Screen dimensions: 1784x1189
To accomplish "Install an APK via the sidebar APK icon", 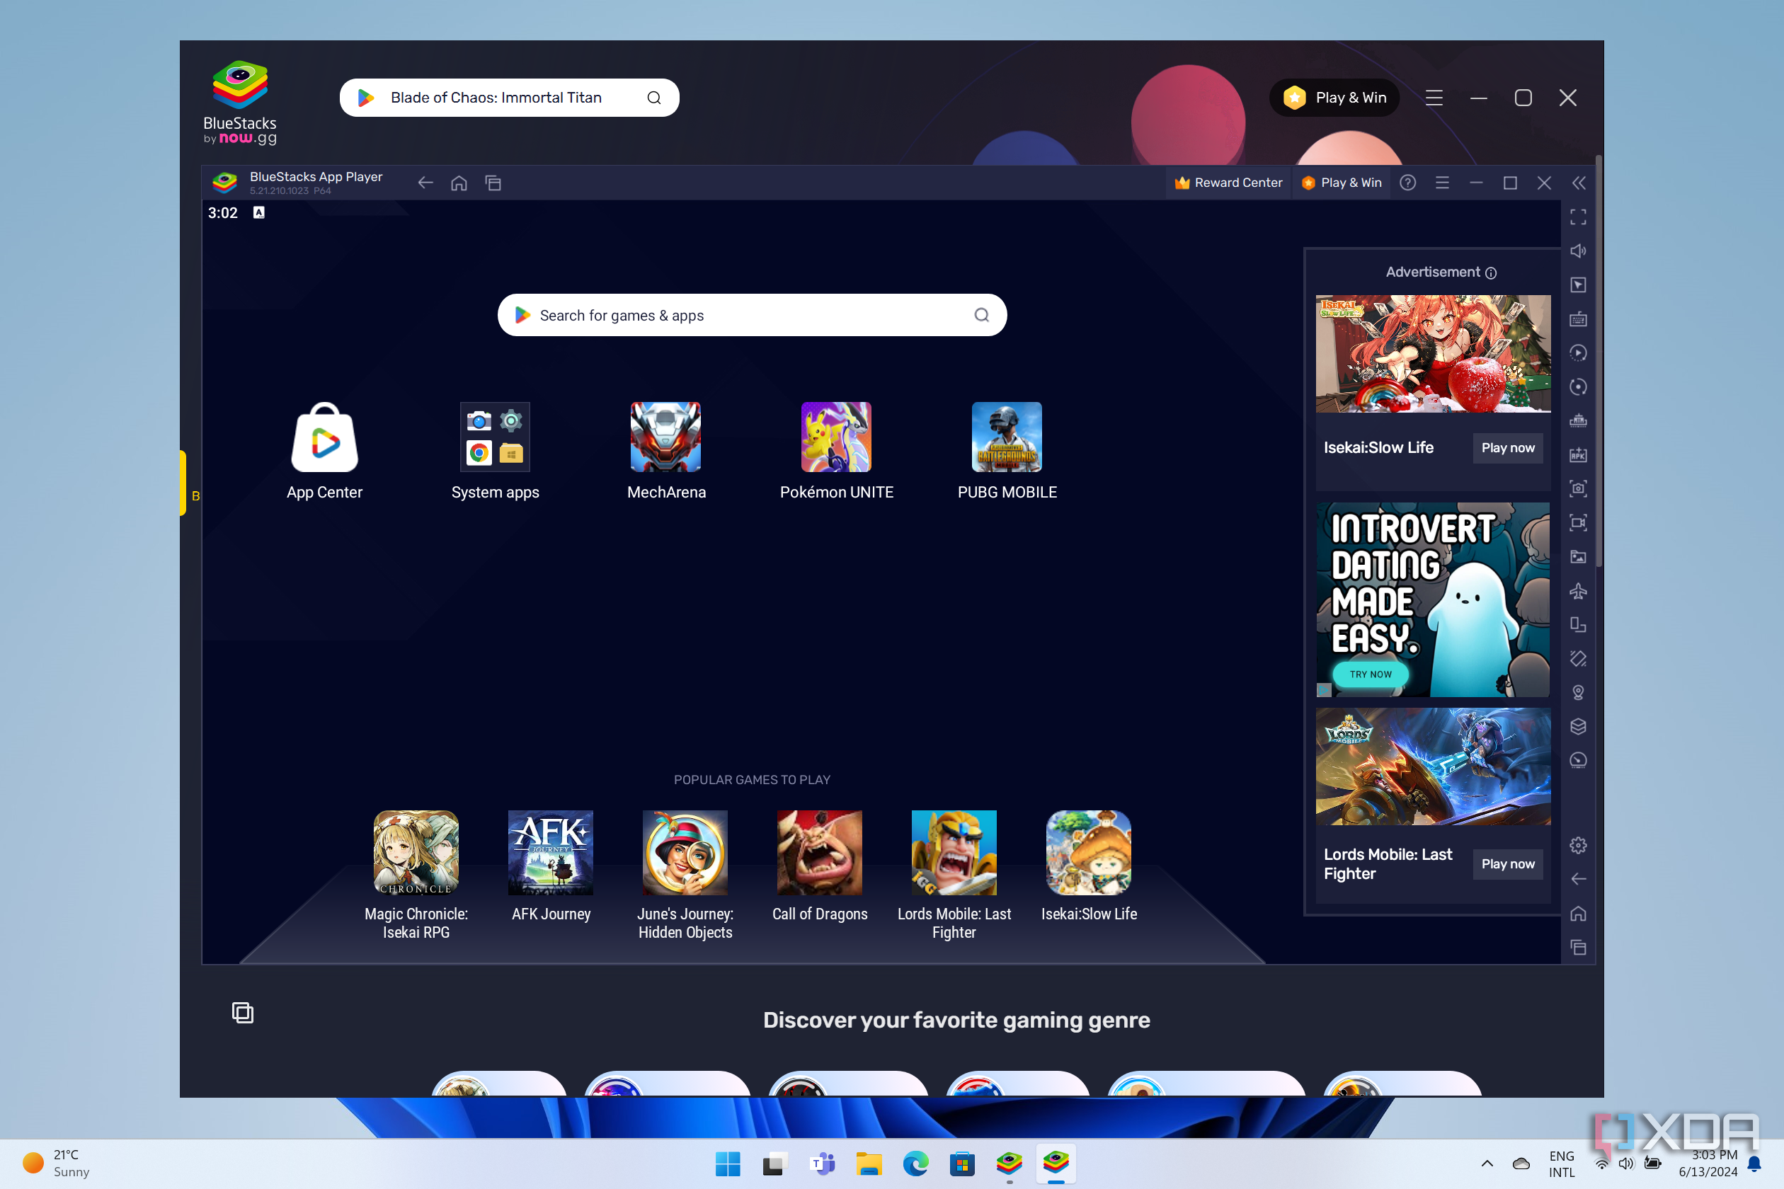I will pos(1579,455).
